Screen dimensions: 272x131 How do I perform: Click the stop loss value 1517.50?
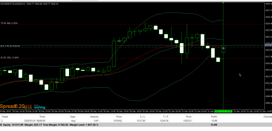[x=141, y=121]
